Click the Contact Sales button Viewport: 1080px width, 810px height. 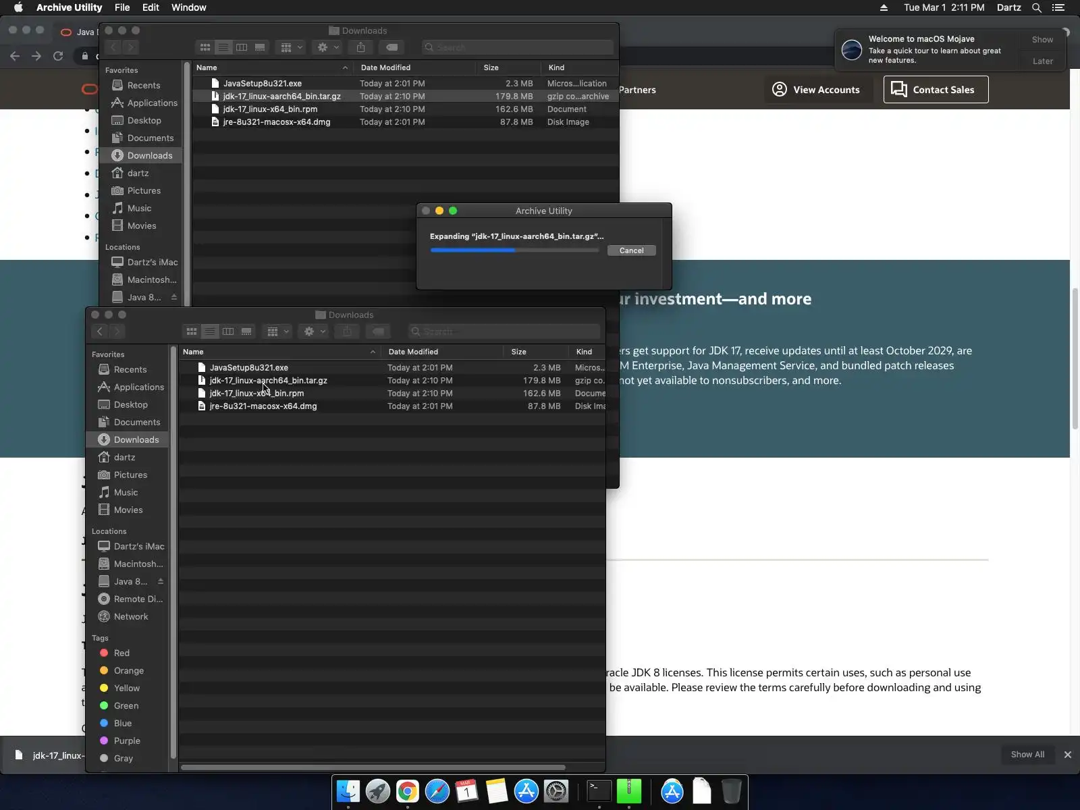[936, 89]
